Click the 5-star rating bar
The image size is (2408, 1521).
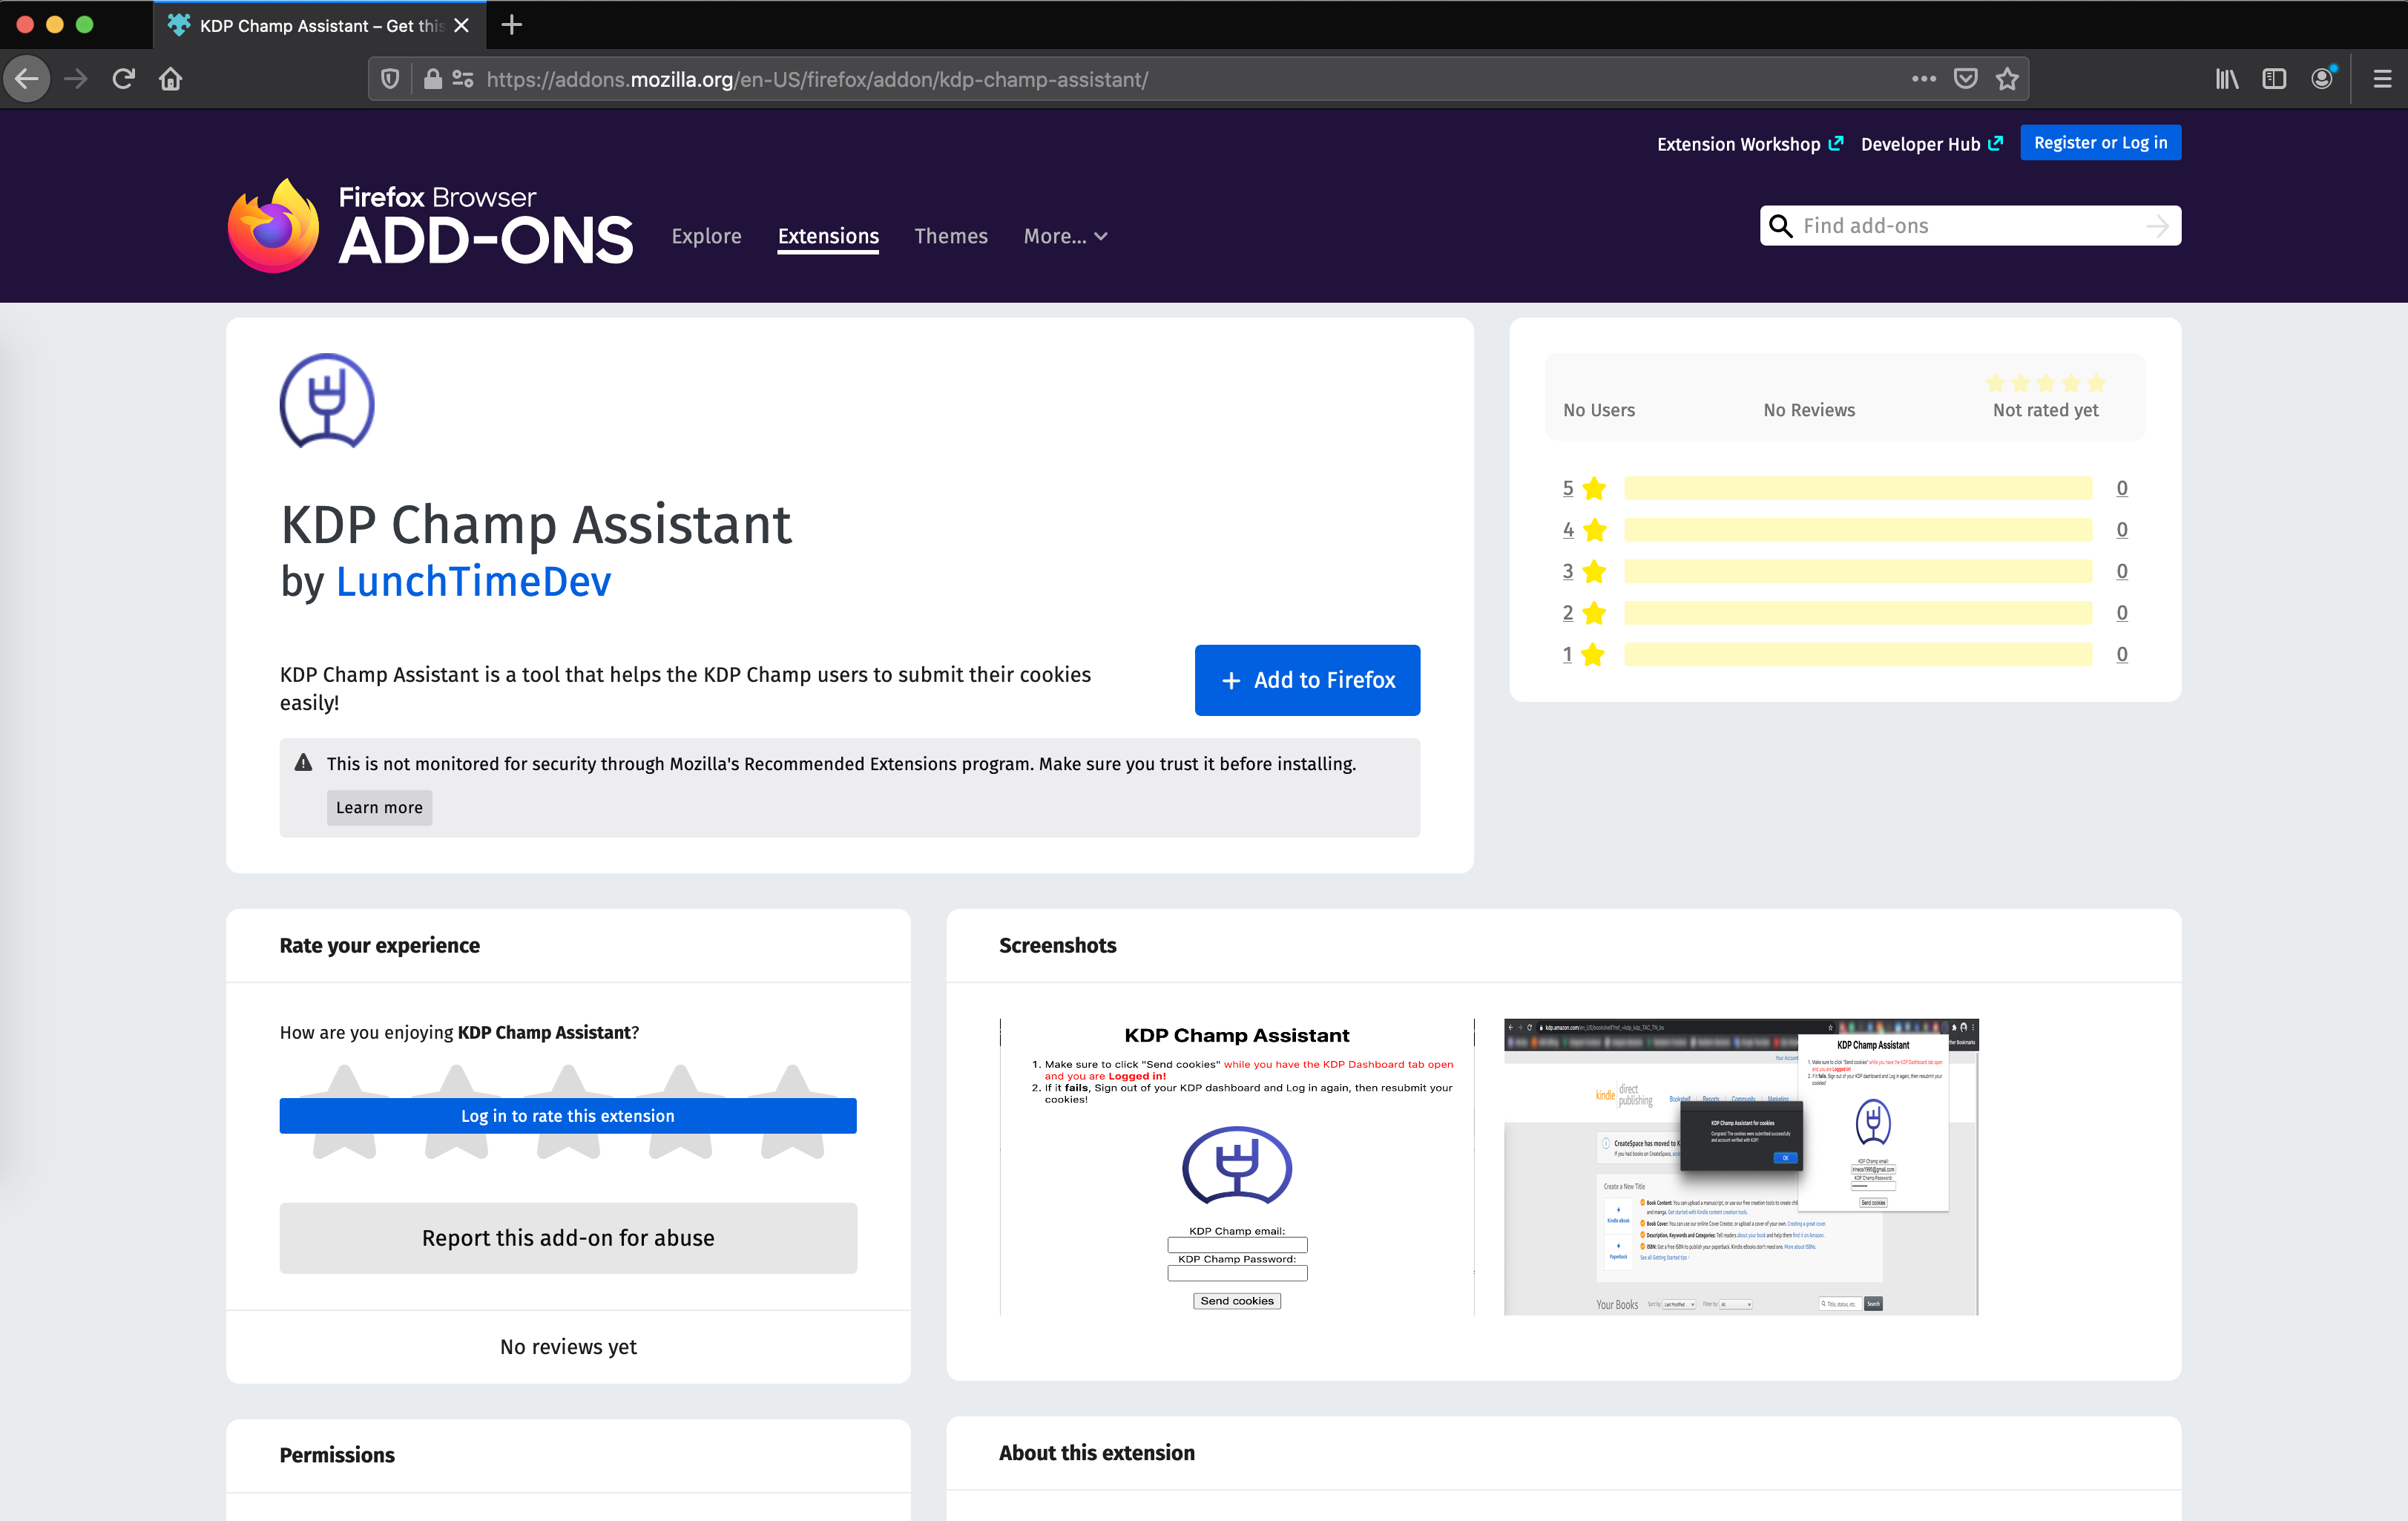1858,488
